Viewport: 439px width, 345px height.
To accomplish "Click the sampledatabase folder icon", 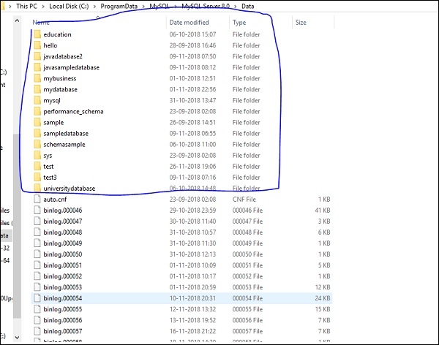I will click(37, 134).
